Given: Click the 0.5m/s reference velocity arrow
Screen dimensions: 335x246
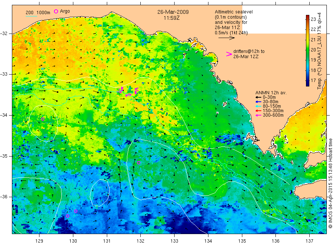Looking at the screenshot, I should (x=226, y=38).
